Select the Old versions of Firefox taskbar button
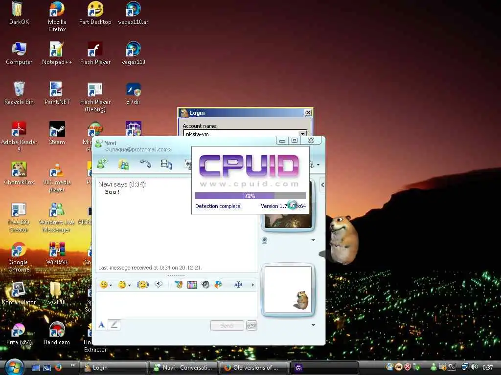Viewport: 501px width, 375px height. pos(253,368)
